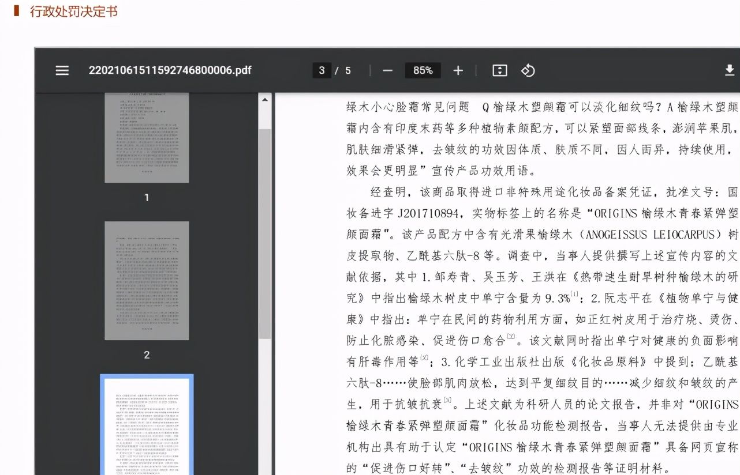
Task: Click the paragraph starting 经查明
Action: (x=543, y=330)
